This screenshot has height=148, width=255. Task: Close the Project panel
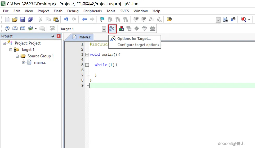coord(58,36)
